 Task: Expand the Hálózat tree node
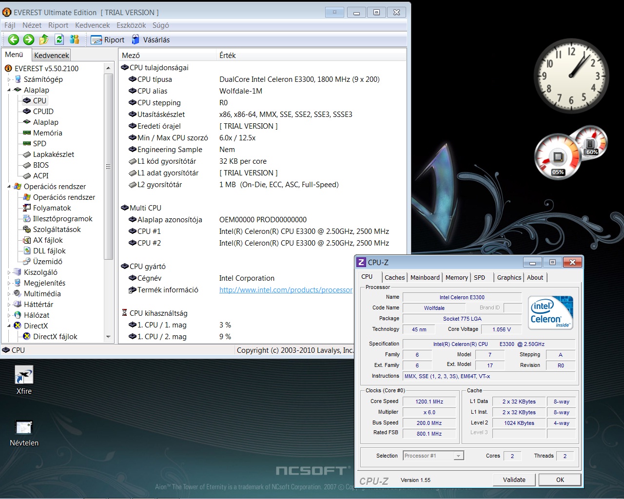[x=9, y=315]
